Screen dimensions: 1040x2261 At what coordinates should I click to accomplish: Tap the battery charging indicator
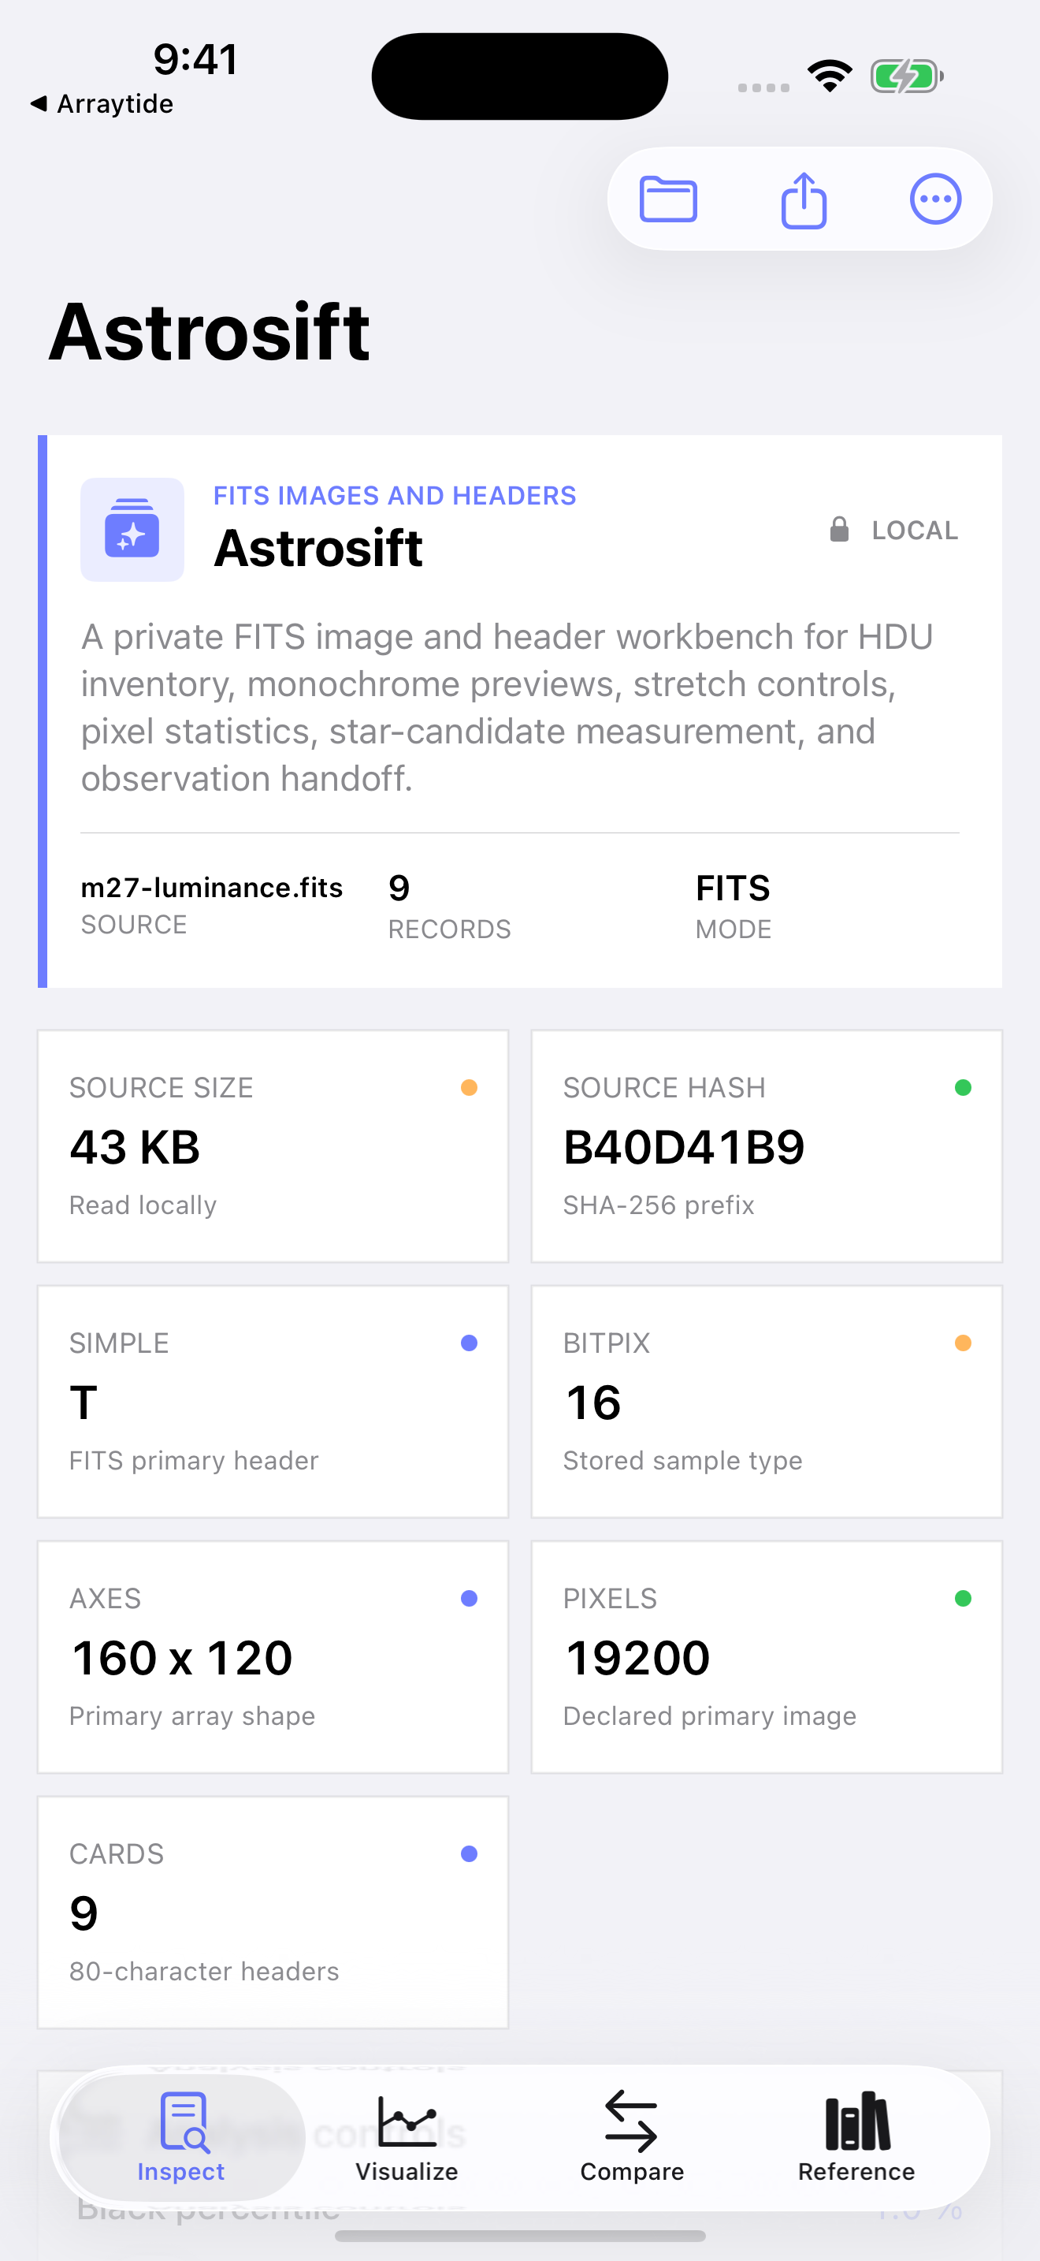[907, 76]
